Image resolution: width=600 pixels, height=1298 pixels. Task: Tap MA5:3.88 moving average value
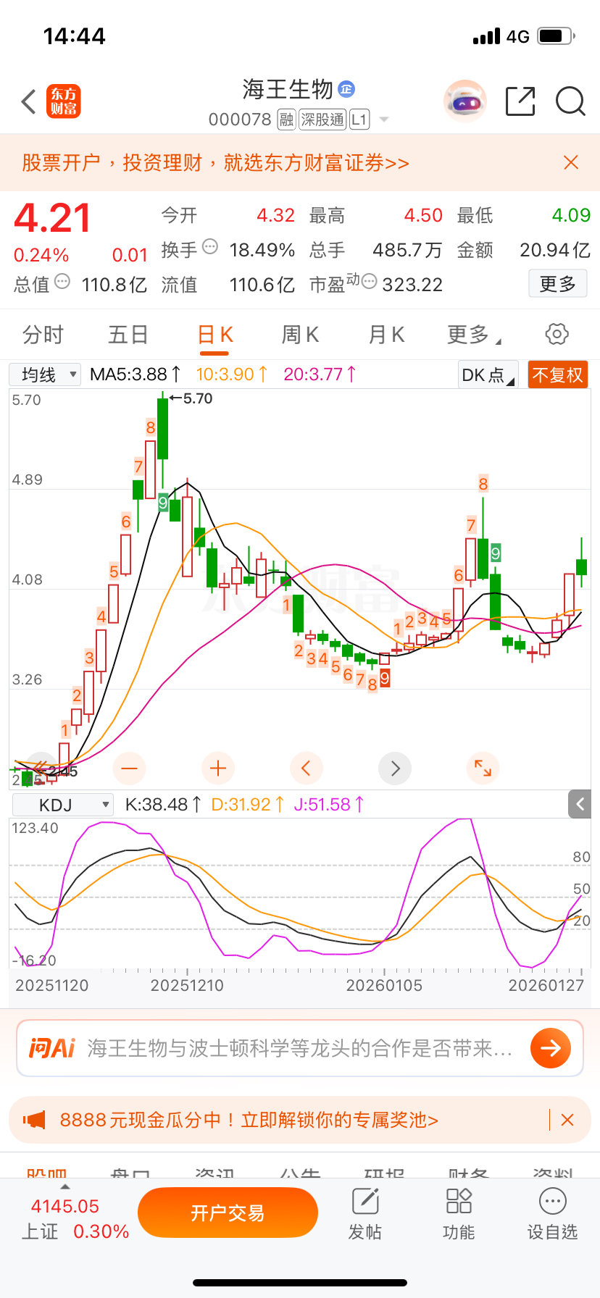click(136, 374)
